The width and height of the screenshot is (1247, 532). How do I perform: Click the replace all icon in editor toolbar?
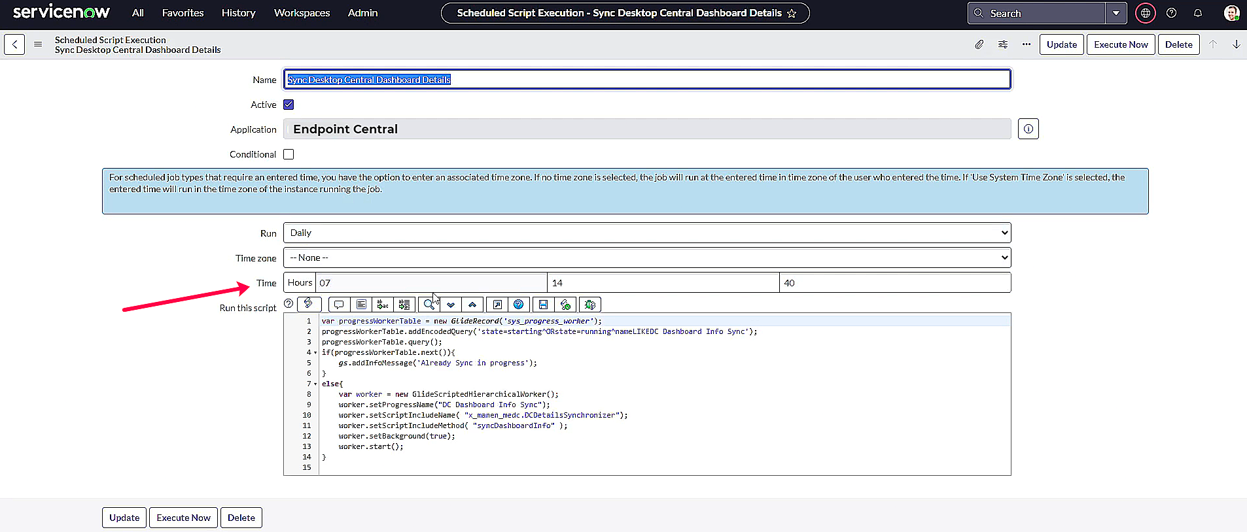pos(404,305)
